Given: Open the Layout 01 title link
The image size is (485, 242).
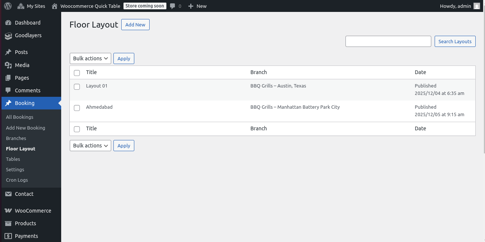Looking at the screenshot, I should pyautogui.click(x=97, y=86).
